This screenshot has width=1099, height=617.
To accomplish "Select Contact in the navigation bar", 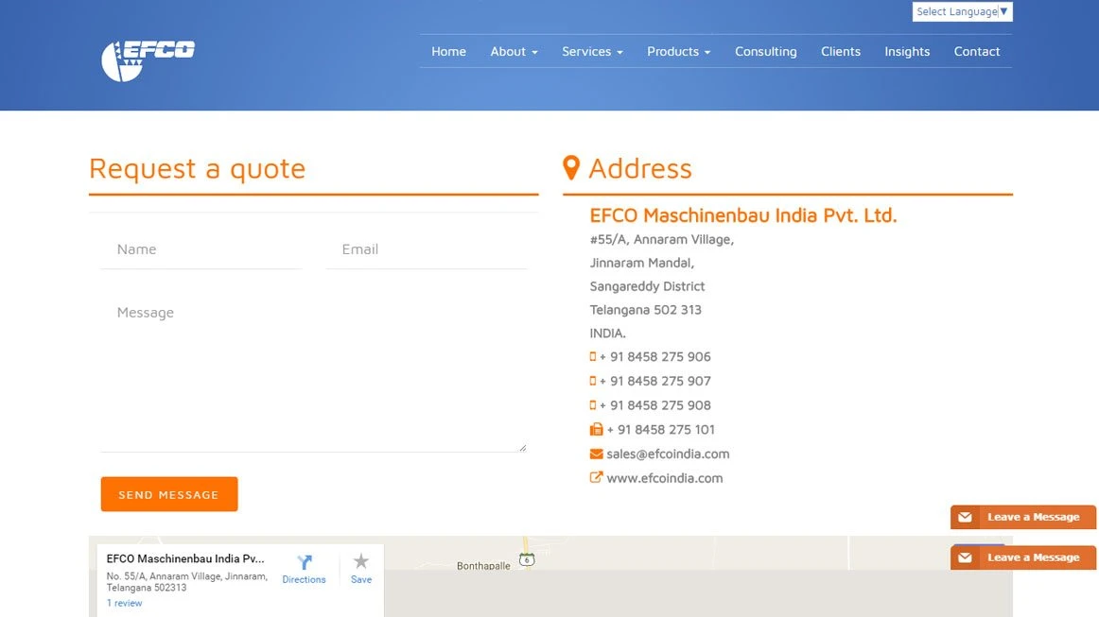I will click(977, 51).
